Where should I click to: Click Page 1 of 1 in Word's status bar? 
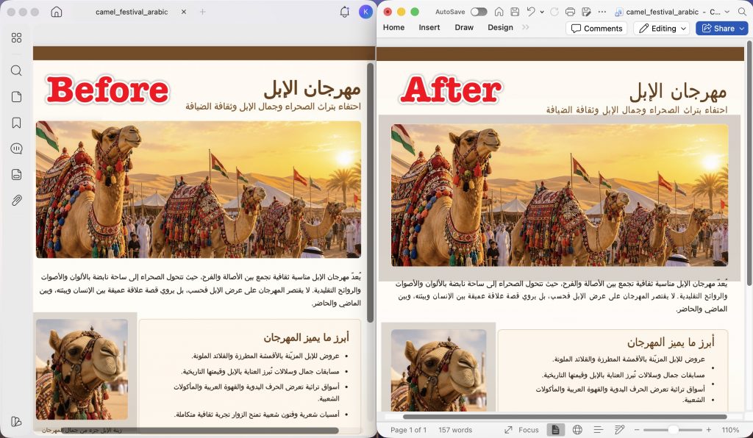[407, 430]
